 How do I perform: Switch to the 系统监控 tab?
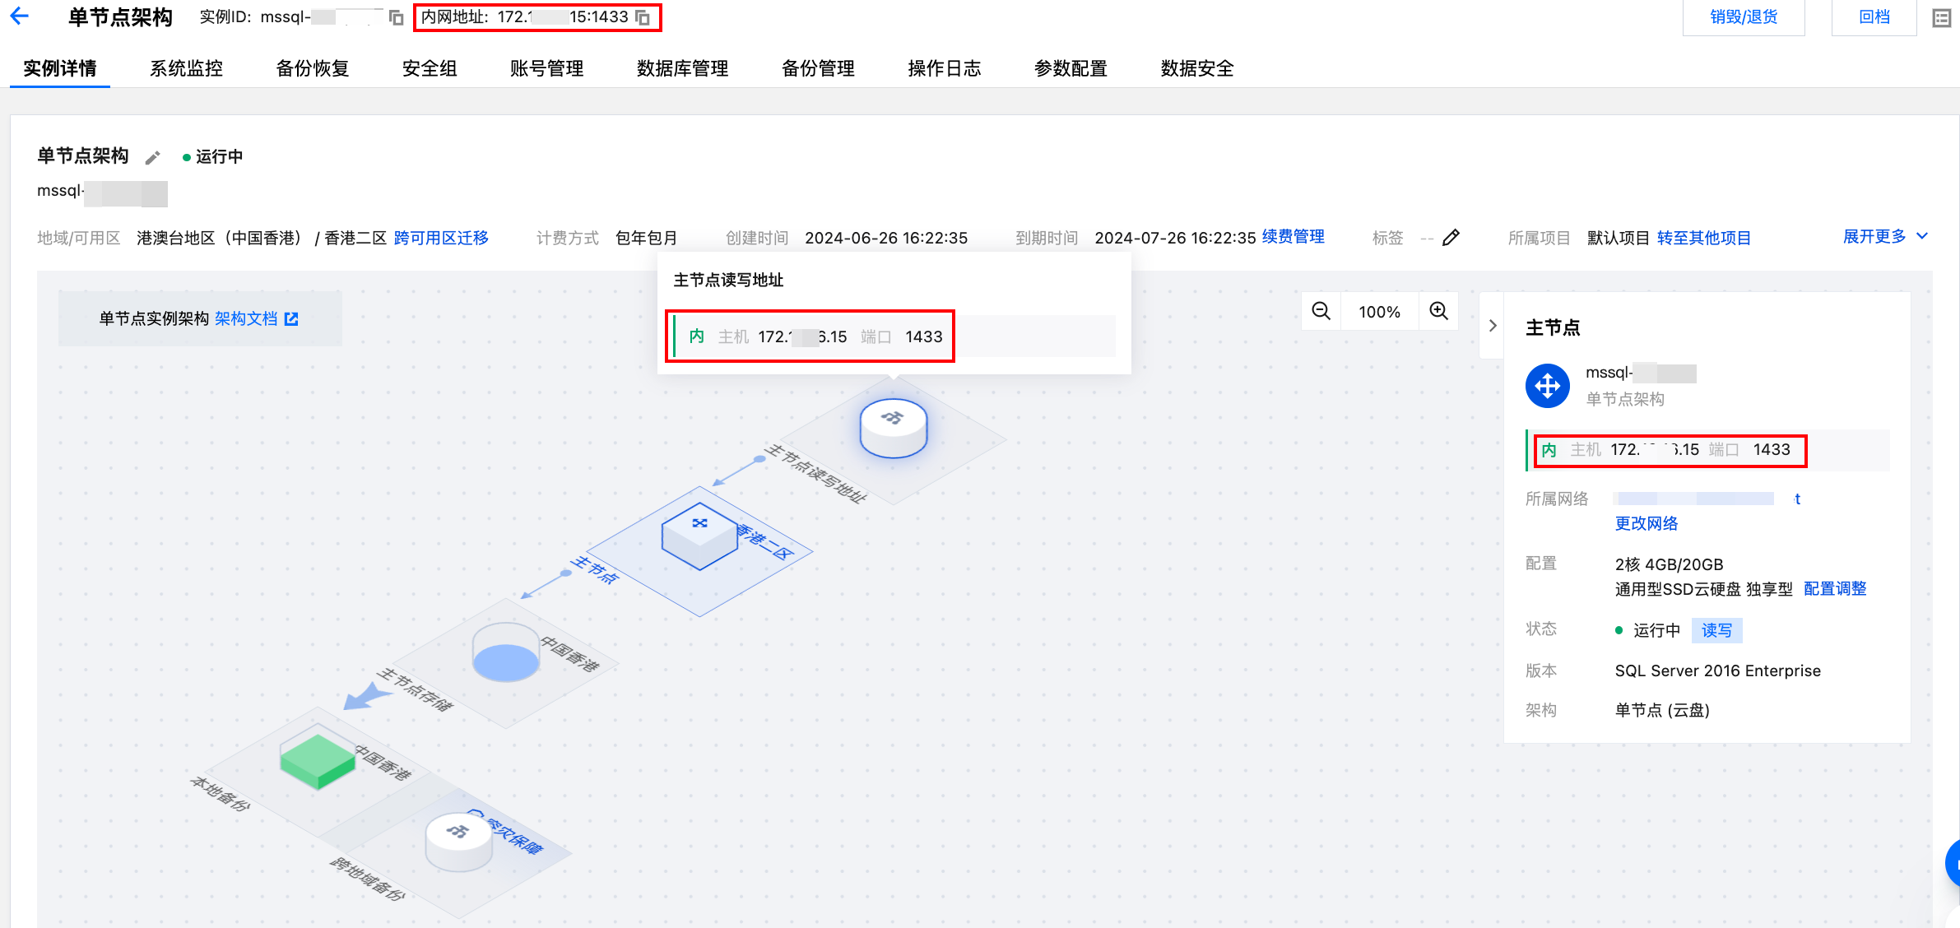(x=186, y=68)
